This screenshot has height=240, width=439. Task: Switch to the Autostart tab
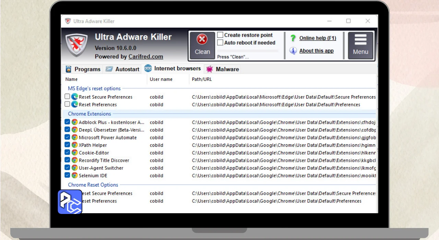[x=122, y=69]
